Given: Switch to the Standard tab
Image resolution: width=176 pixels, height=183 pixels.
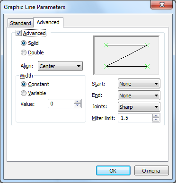Looking at the screenshot, I should (20, 23).
